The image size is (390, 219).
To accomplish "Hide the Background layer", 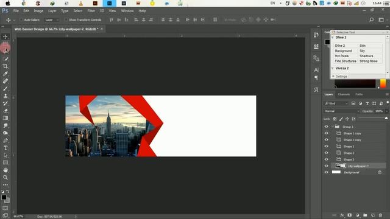I will coord(327,172).
